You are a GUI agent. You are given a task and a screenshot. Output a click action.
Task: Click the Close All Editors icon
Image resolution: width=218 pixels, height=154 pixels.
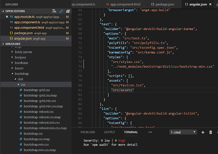(x=68, y=11)
